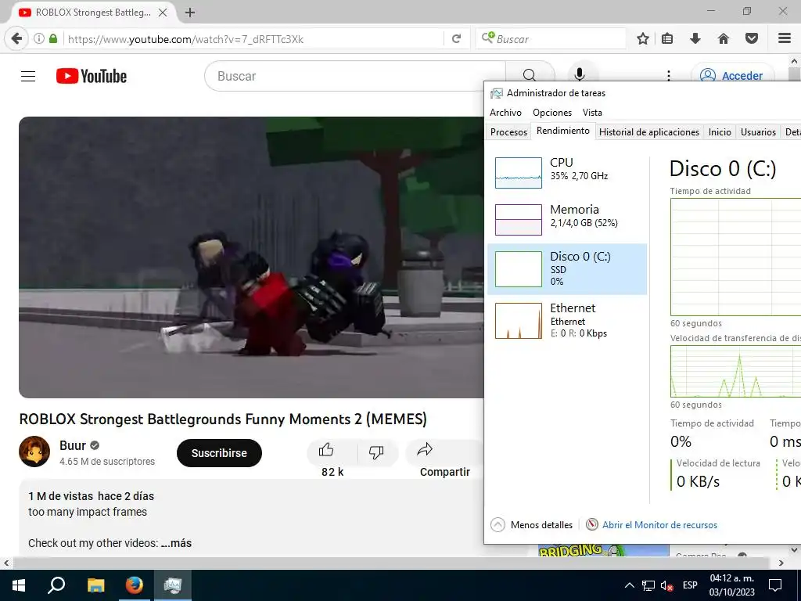Image resolution: width=801 pixels, height=601 pixels.
Task: Open the YouTube guide menu icon
Action: 28,76
